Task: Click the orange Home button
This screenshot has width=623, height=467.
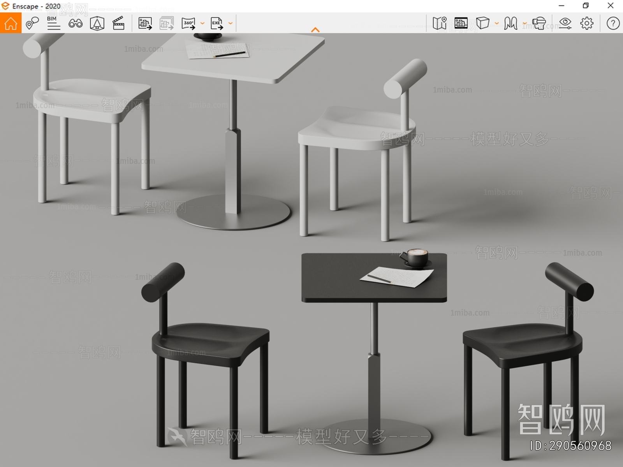Action: click(x=11, y=23)
